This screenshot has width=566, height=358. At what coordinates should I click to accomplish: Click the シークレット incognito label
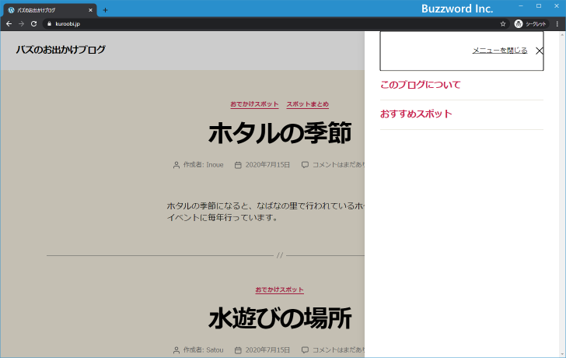tap(536, 24)
